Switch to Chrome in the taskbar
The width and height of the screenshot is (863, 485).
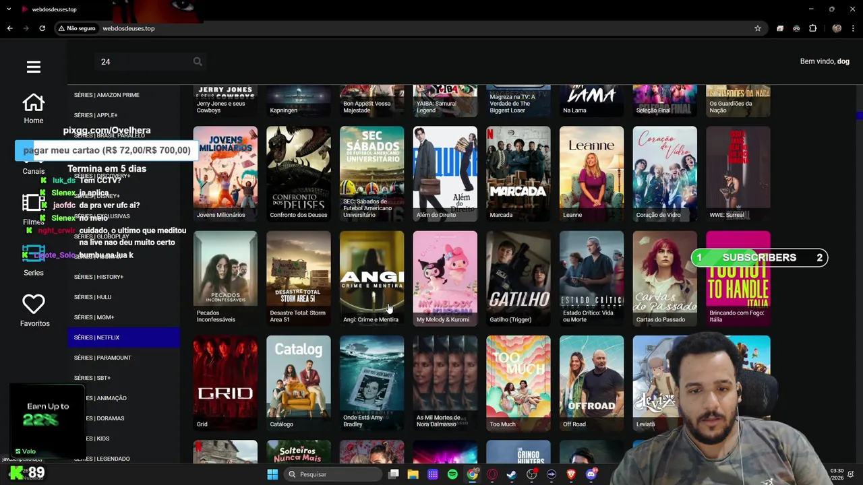[473, 474]
